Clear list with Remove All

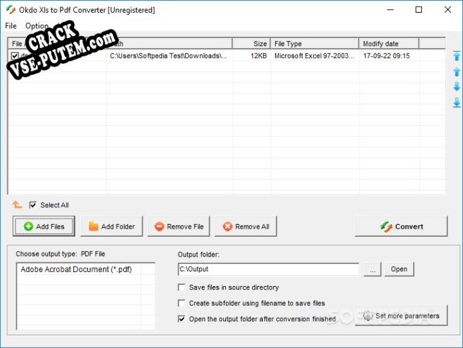245,227
